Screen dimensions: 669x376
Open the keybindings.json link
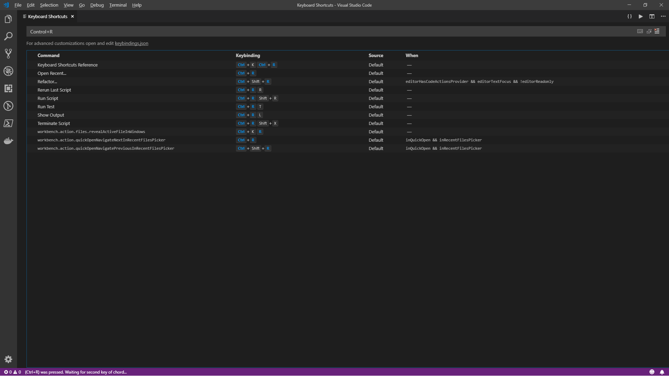tap(131, 43)
